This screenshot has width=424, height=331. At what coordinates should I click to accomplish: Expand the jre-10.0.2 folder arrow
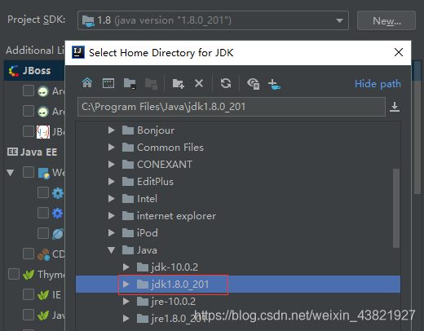click(x=126, y=302)
